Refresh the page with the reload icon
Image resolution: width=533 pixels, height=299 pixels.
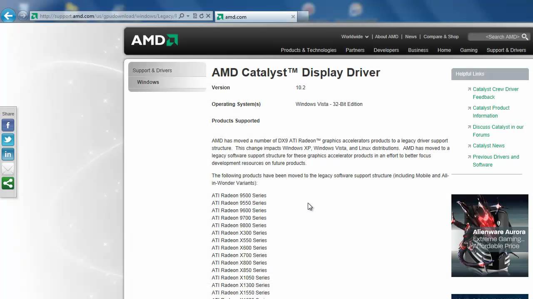202,16
